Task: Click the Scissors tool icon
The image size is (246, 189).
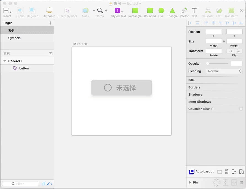Action: pos(208,10)
